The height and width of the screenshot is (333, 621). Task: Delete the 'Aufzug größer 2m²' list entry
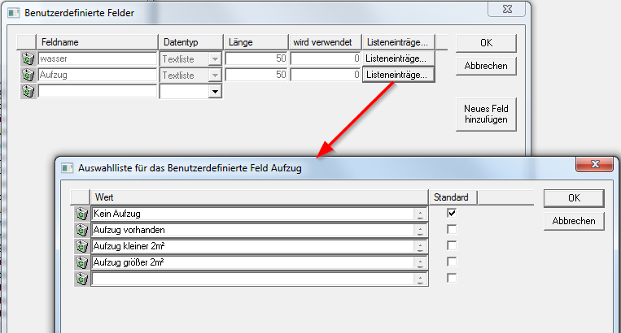click(81, 262)
